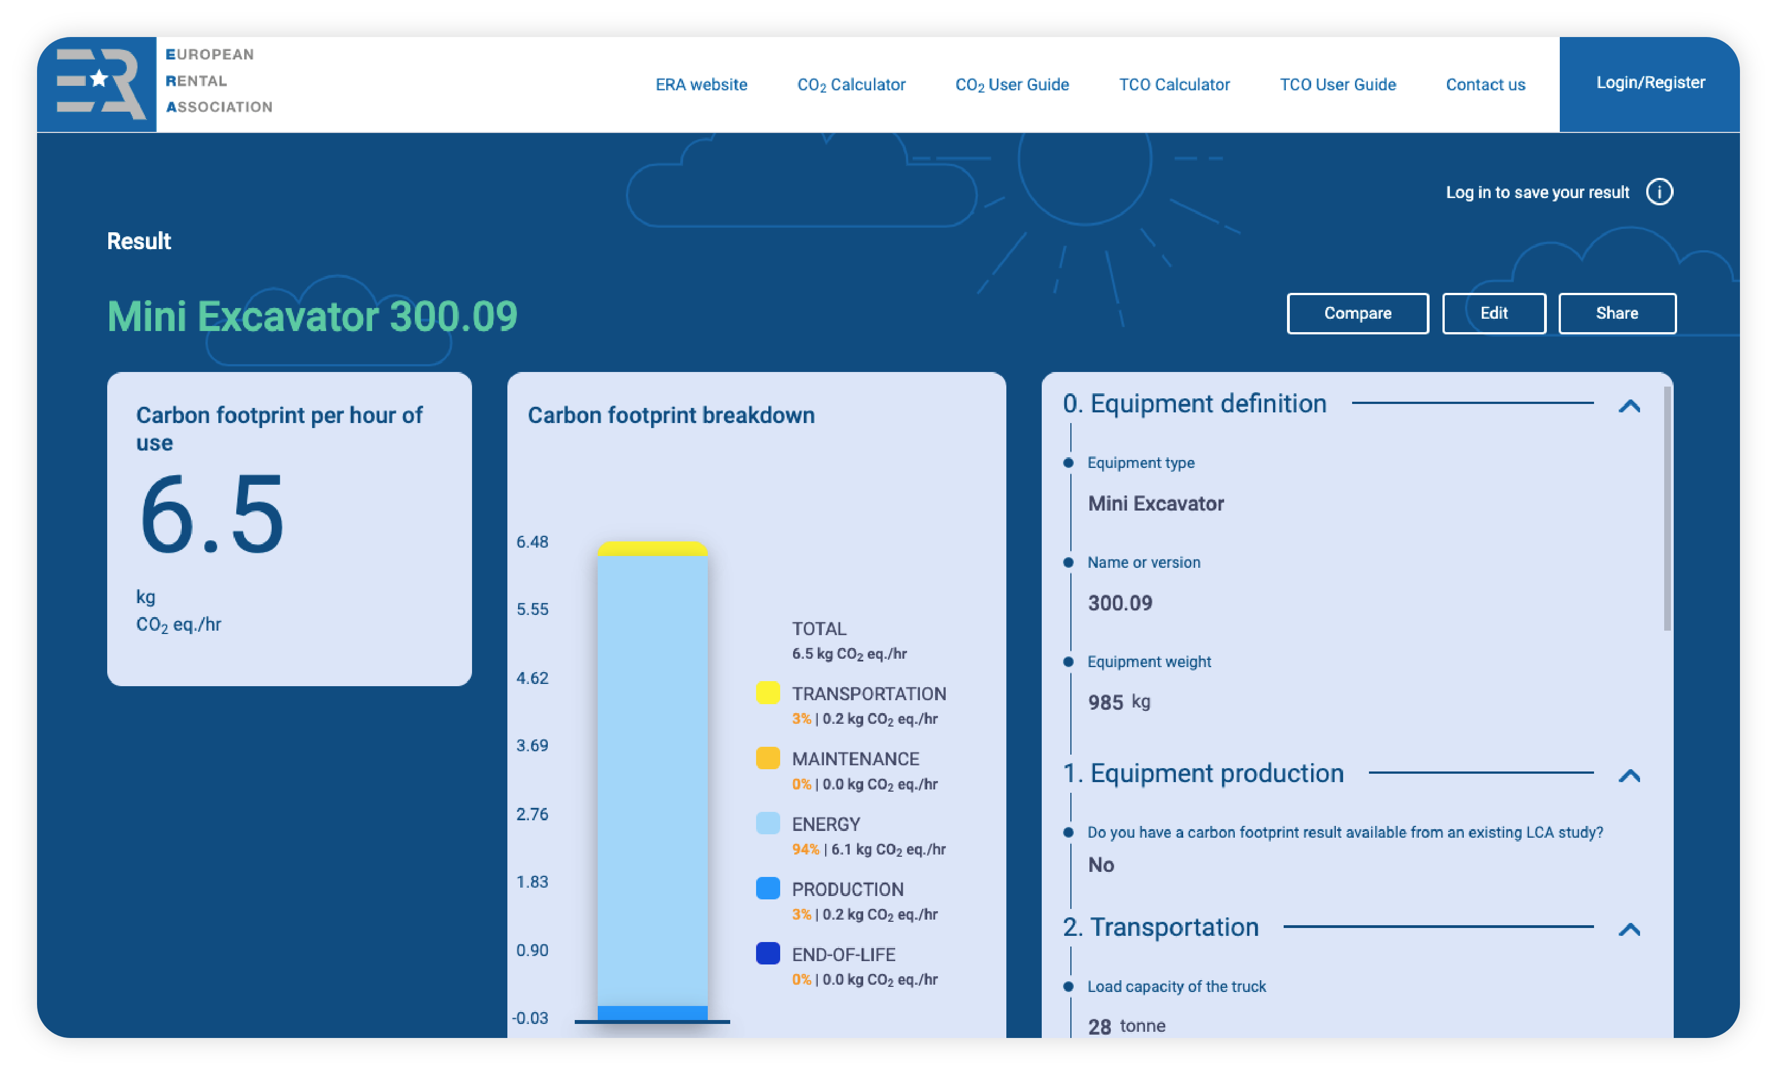Click the dark blue End-of-life legend swatch
1777x1075 pixels.
coord(767,954)
